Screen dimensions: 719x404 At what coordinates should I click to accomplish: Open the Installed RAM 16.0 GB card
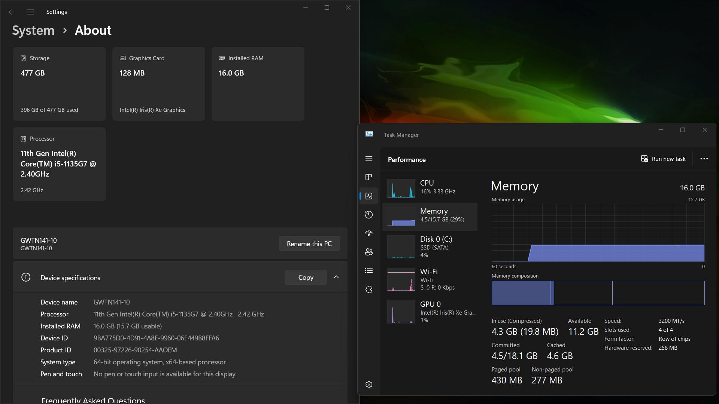tap(258, 84)
